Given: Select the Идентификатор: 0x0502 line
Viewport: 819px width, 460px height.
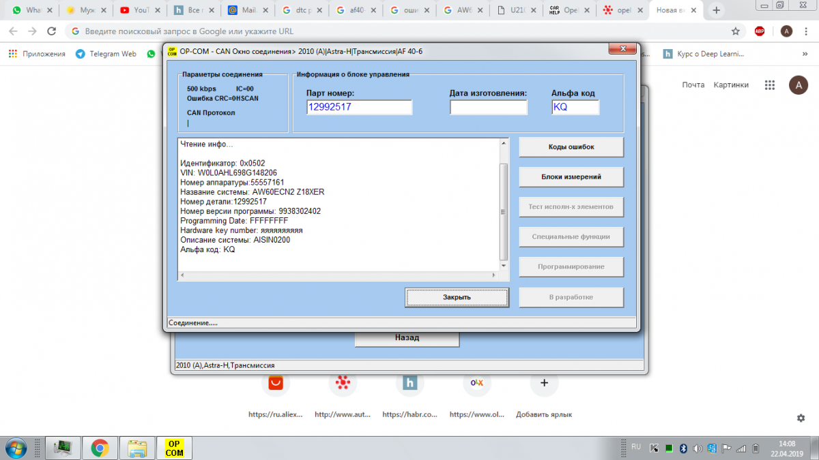Looking at the screenshot, I should 222,164.
